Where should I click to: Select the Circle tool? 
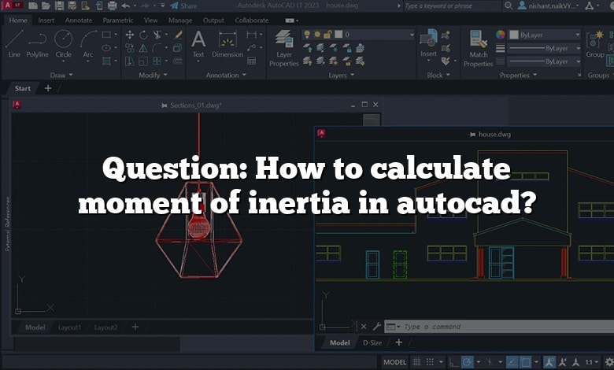coord(63,43)
